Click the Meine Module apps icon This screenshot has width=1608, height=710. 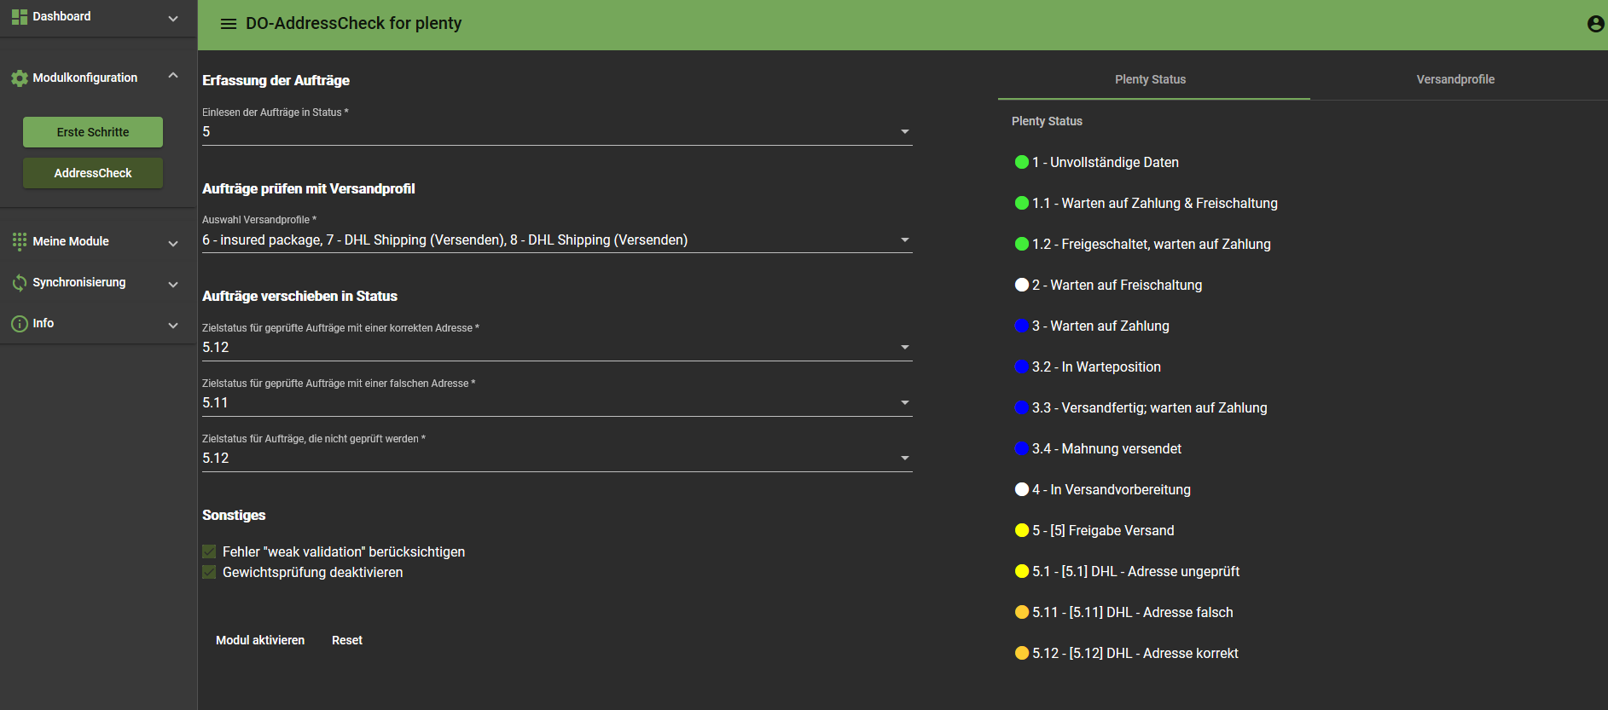point(19,242)
